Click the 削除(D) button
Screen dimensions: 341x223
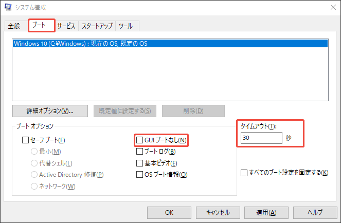(x=193, y=111)
